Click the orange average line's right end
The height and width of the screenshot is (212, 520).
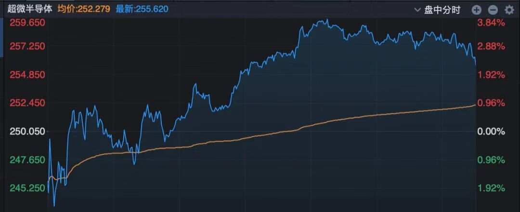tap(475, 105)
